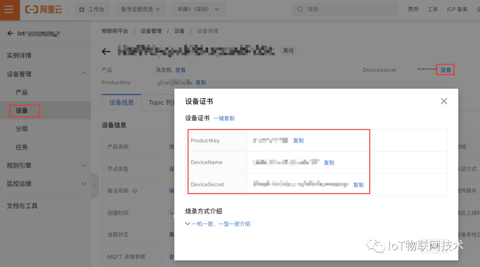
Task: Select 产品 in the sidebar
Action: coord(22,92)
